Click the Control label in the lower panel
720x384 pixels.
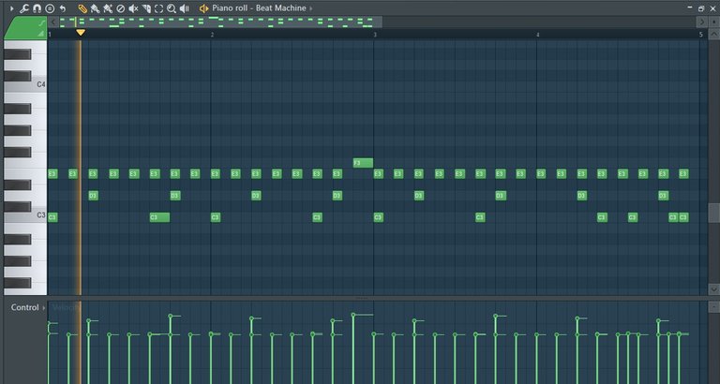point(24,307)
